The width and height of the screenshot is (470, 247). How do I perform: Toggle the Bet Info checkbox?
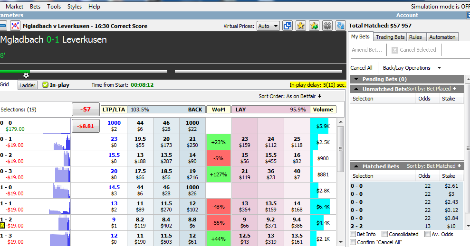point(353,234)
